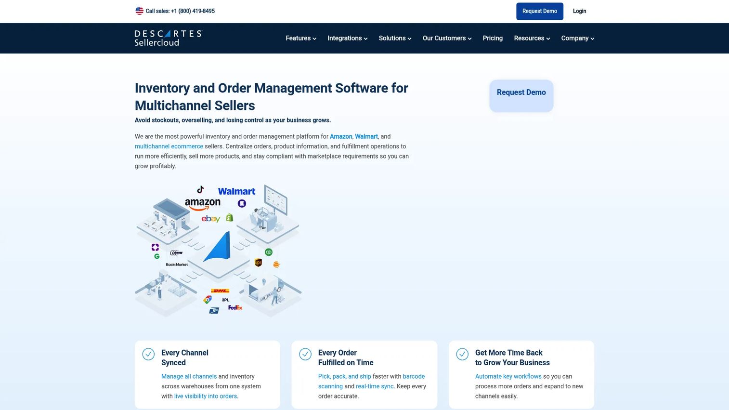Click the Get More Time Back heading
729x410 pixels.
(x=512, y=357)
